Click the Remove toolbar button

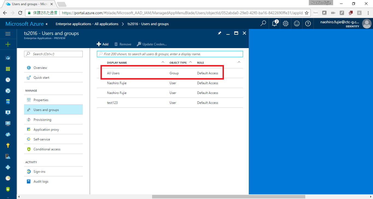pos(123,44)
